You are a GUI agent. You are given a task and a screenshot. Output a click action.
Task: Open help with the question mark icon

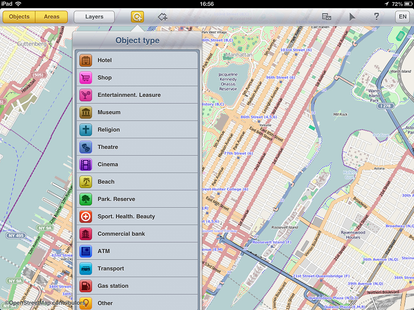[x=376, y=17]
